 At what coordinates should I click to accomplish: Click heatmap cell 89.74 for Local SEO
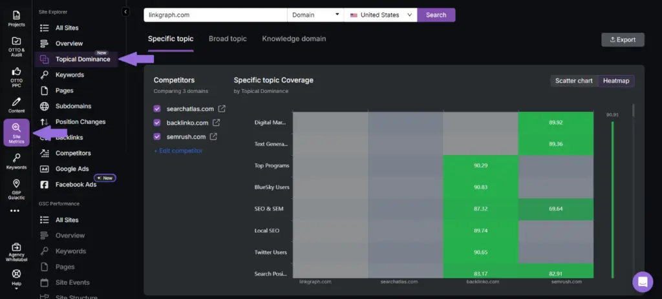click(480, 231)
